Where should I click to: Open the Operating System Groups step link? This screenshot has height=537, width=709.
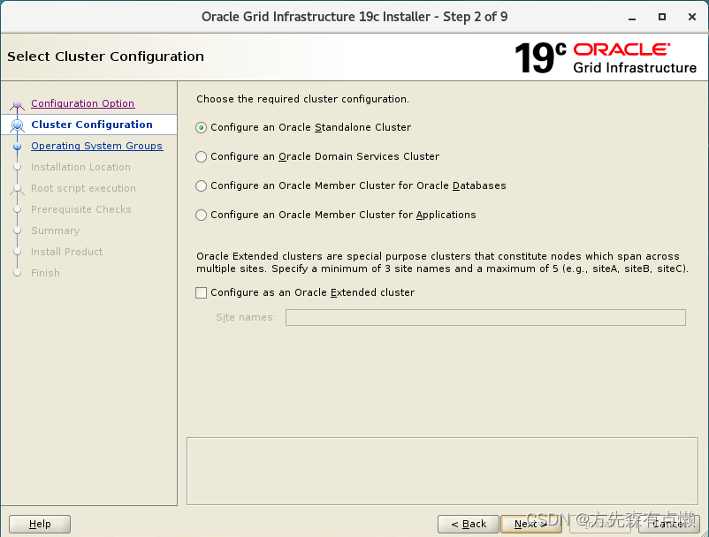[96, 146]
